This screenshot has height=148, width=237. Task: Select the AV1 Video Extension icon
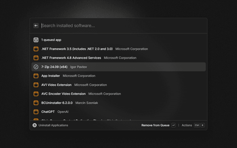point(36,85)
